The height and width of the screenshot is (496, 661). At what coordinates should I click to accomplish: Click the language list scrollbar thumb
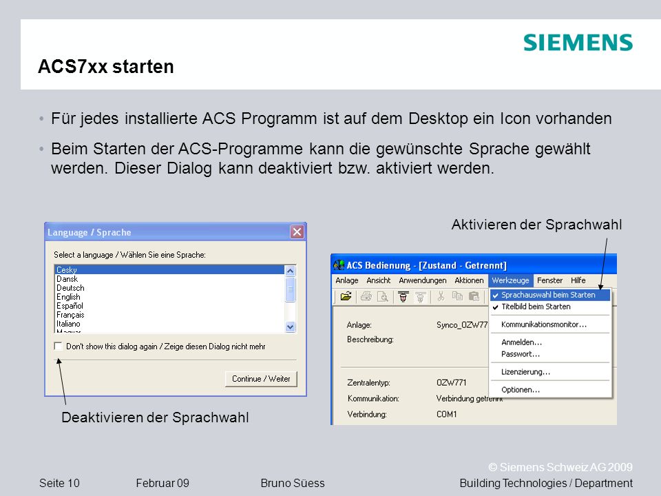pyautogui.click(x=290, y=289)
